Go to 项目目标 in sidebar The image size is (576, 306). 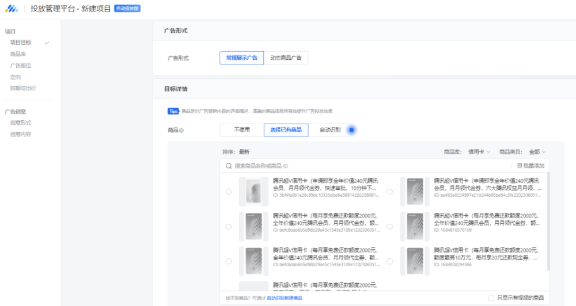[21, 43]
